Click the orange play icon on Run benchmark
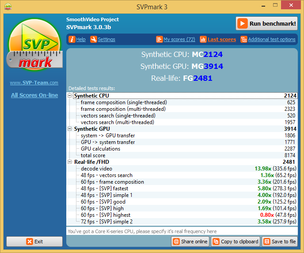The width and height of the screenshot is (304, 253). 242,23
